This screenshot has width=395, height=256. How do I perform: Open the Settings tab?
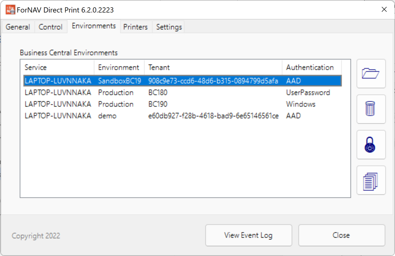pos(169,27)
